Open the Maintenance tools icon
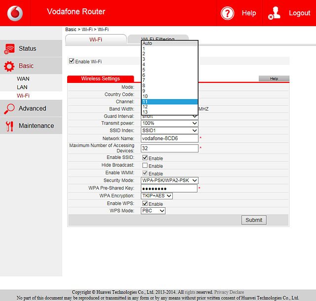316x301 pixels. click(x=9, y=126)
